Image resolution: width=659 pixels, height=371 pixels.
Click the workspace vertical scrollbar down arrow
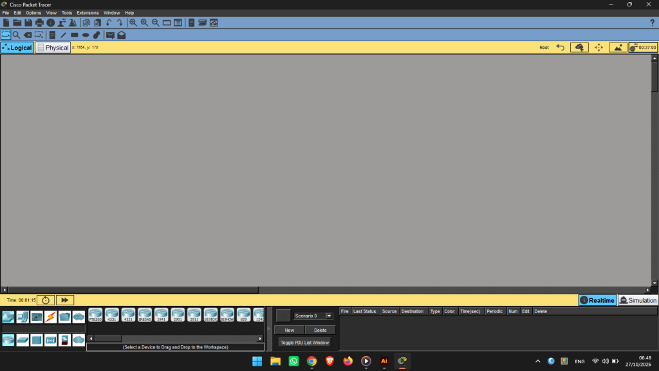(x=654, y=283)
